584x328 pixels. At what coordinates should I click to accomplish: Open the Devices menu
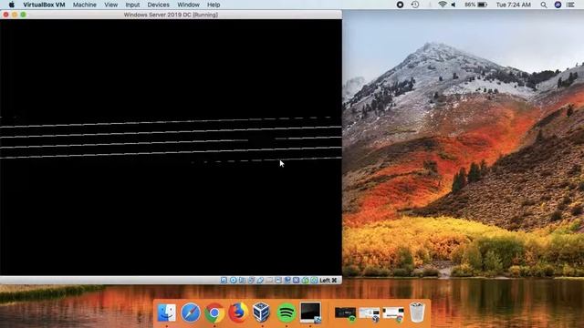(158, 5)
